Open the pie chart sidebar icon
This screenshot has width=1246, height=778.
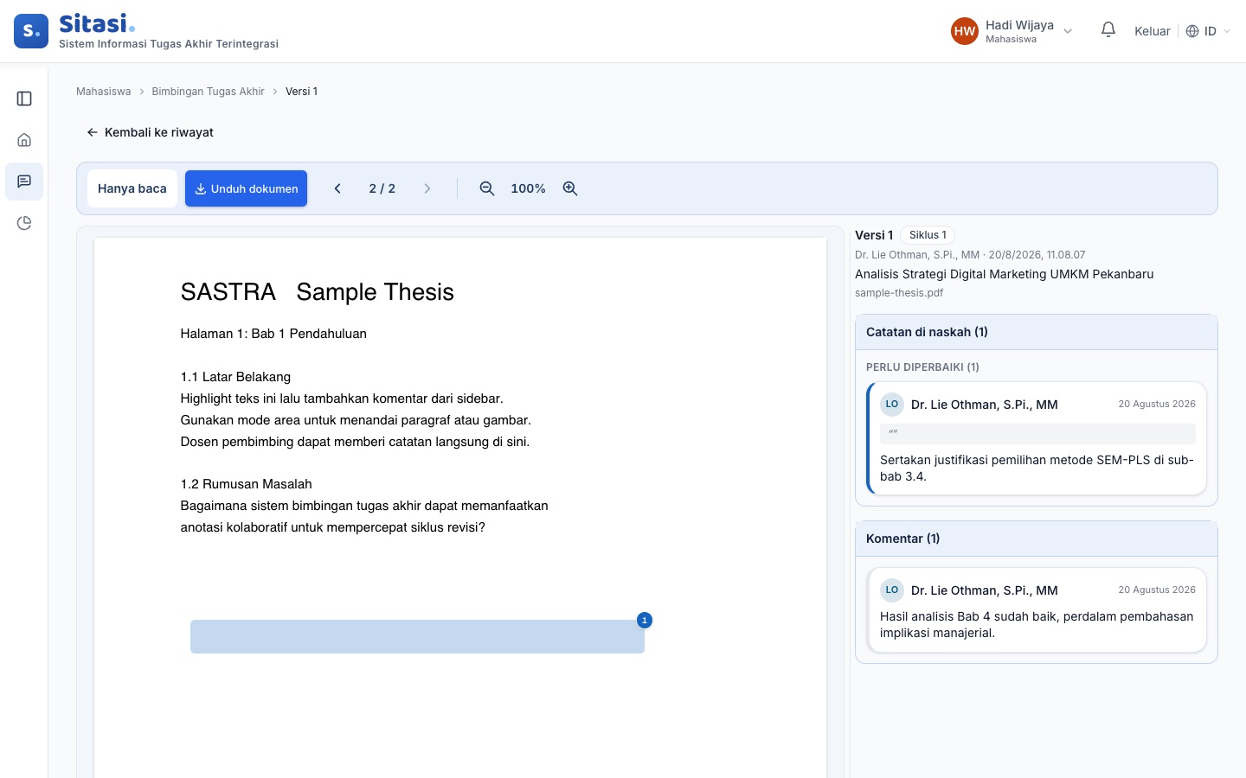coord(24,223)
